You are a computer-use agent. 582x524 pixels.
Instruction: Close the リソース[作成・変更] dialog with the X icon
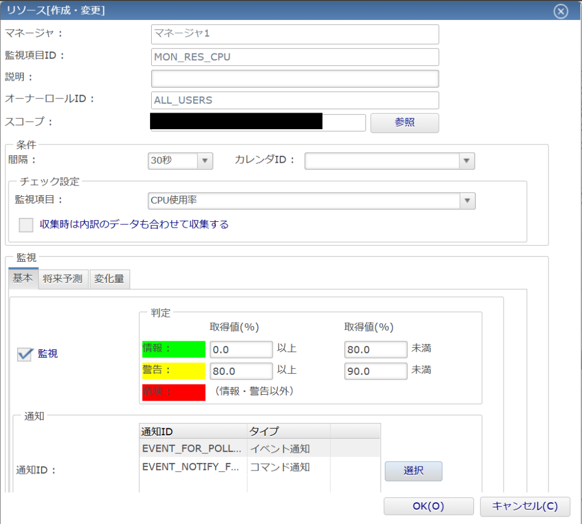pos(560,10)
